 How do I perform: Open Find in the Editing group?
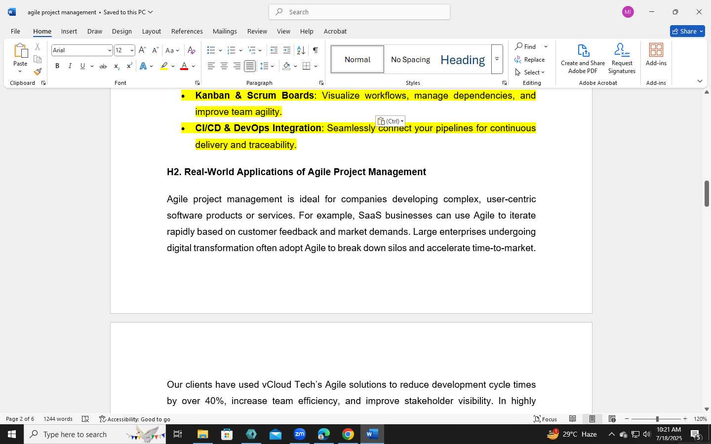pos(526,46)
